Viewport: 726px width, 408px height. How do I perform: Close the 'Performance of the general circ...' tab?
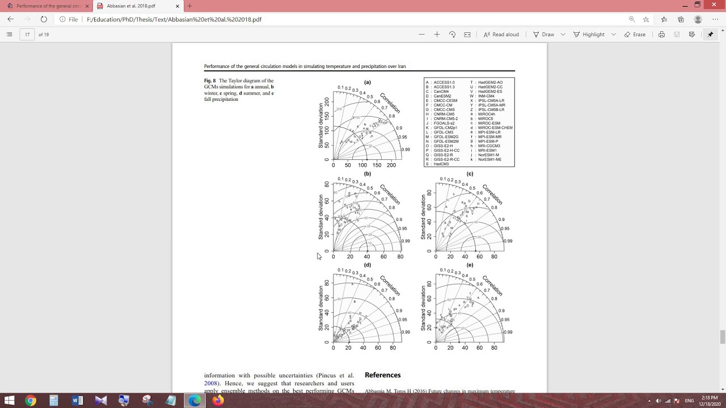click(x=87, y=6)
